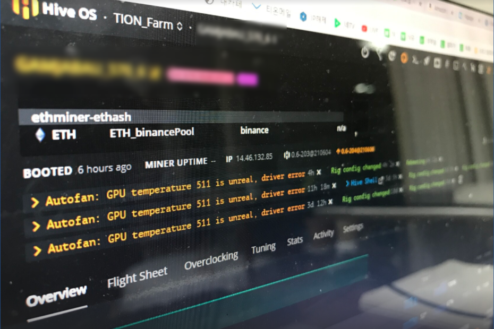
Task: Dismiss the Autofan error from 4h ago
Action: [319, 172]
